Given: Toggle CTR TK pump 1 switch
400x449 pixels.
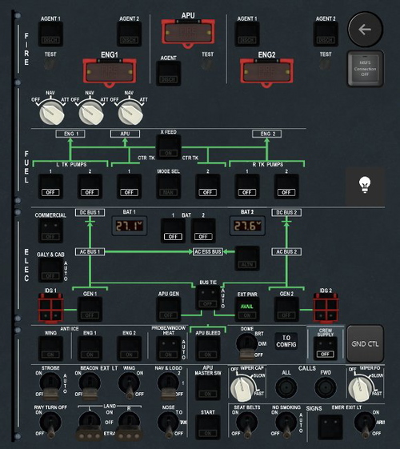Looking at the screenshot, I should (129, 186).
